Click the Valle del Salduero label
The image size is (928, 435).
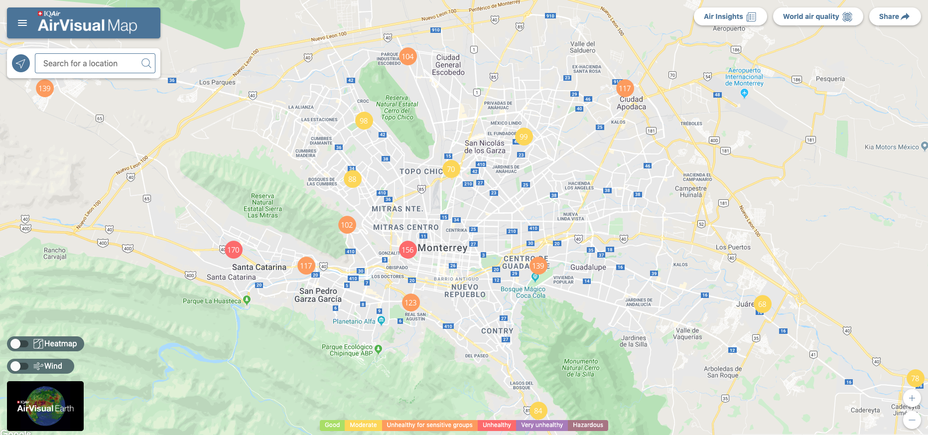coord(583,47)
